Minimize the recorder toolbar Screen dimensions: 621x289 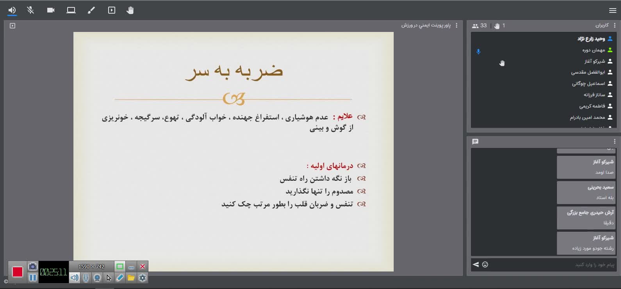131,266
